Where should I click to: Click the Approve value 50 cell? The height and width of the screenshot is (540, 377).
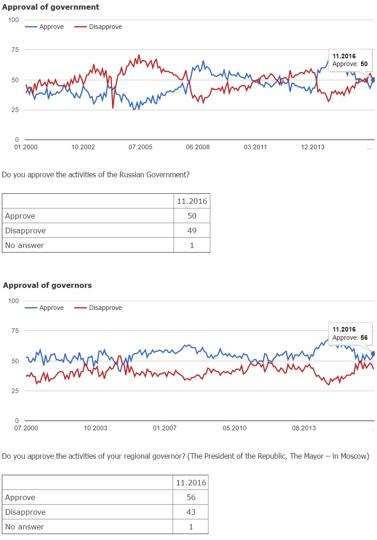(x=192, y=216)
